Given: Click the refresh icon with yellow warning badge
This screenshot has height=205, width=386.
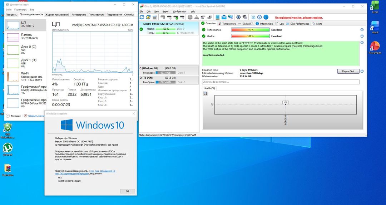Looking at the screenshot, I should coord(148,17).
